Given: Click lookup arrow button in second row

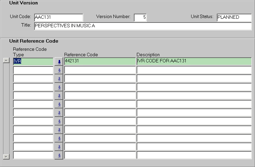Looking at the screenshot, I should point(59,70).
